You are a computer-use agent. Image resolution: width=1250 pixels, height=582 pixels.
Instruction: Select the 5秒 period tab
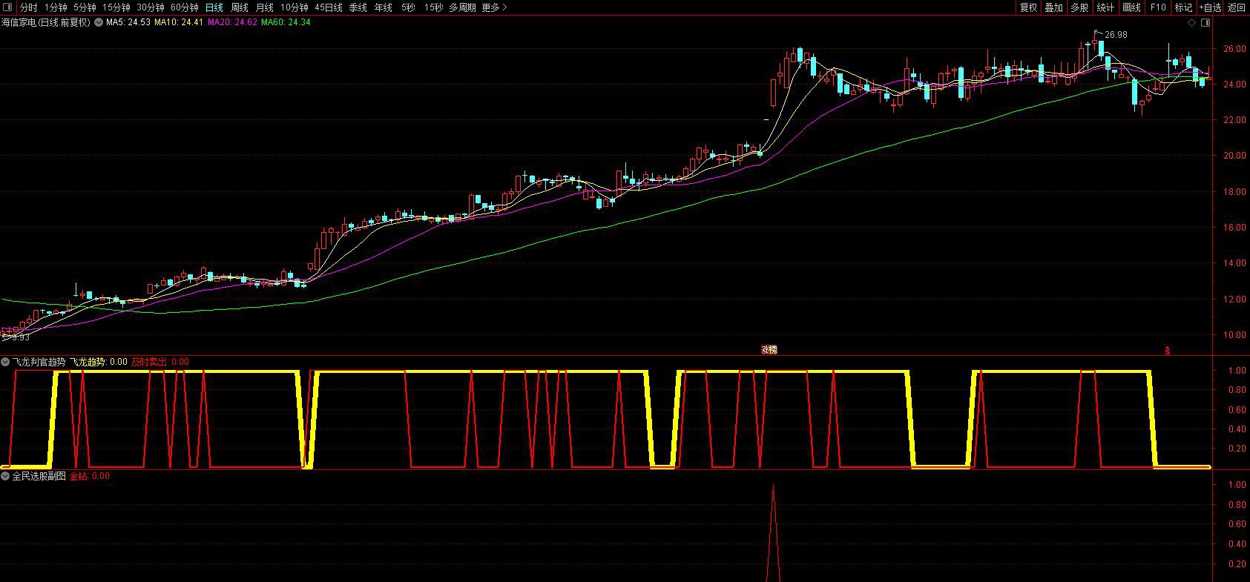pyautogui.click(x=408, y=7)
